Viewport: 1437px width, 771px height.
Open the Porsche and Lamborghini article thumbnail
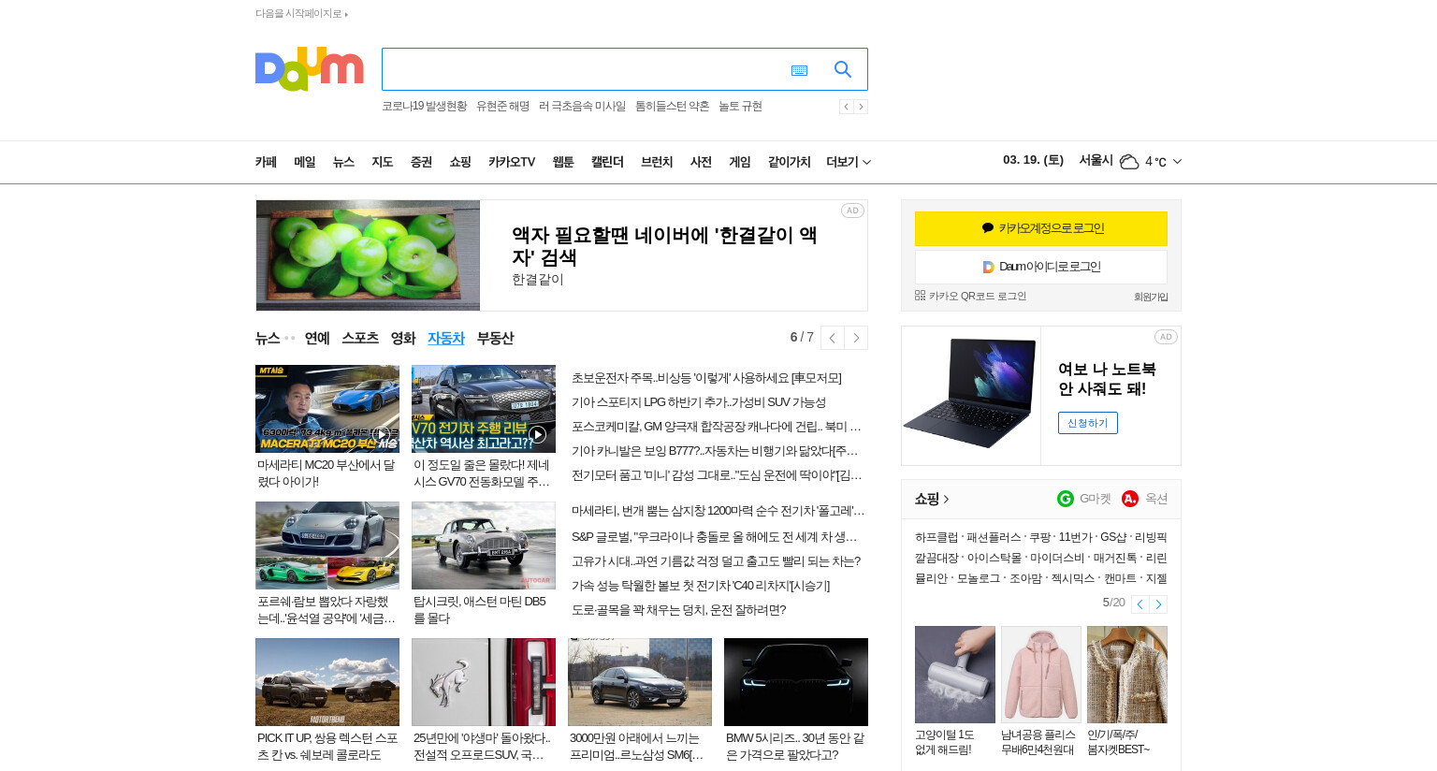[327, 546]
